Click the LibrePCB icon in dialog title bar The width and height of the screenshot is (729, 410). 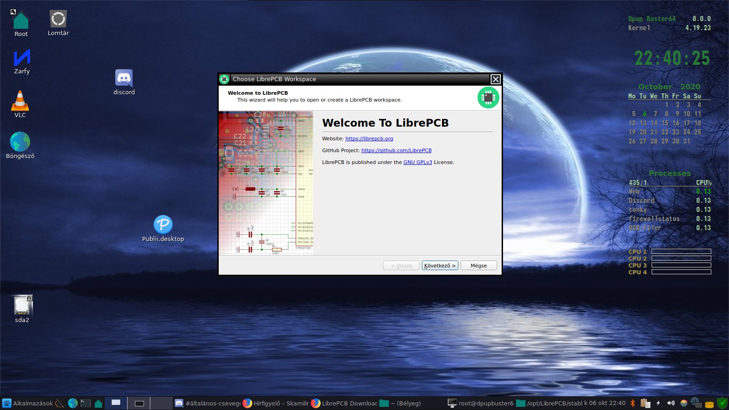tap(224, 79)
